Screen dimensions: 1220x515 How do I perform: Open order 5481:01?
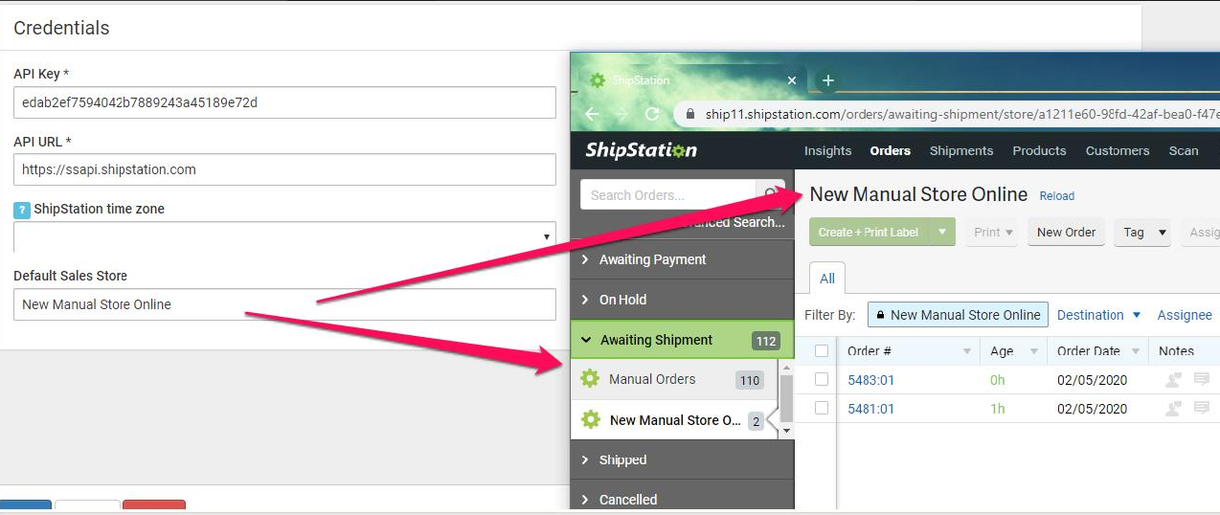[870, 409]
